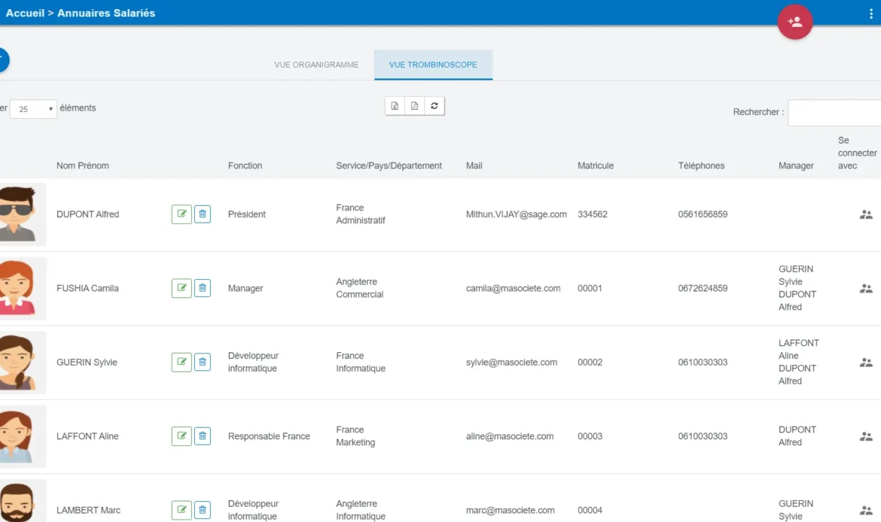The image size is (881, 522).
Task: Open the avatar photo of GUERIN Sylvie
Action: 19,362
